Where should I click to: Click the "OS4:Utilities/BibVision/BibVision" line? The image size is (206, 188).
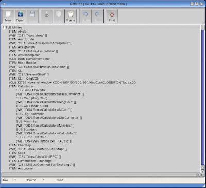pyautogui.click(x=39, y=67)
